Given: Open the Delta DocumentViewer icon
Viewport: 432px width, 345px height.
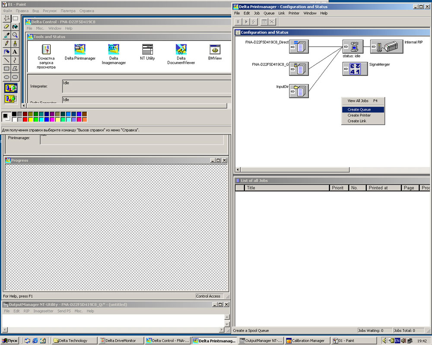Looking at the screenshot, I should [181, 50].
